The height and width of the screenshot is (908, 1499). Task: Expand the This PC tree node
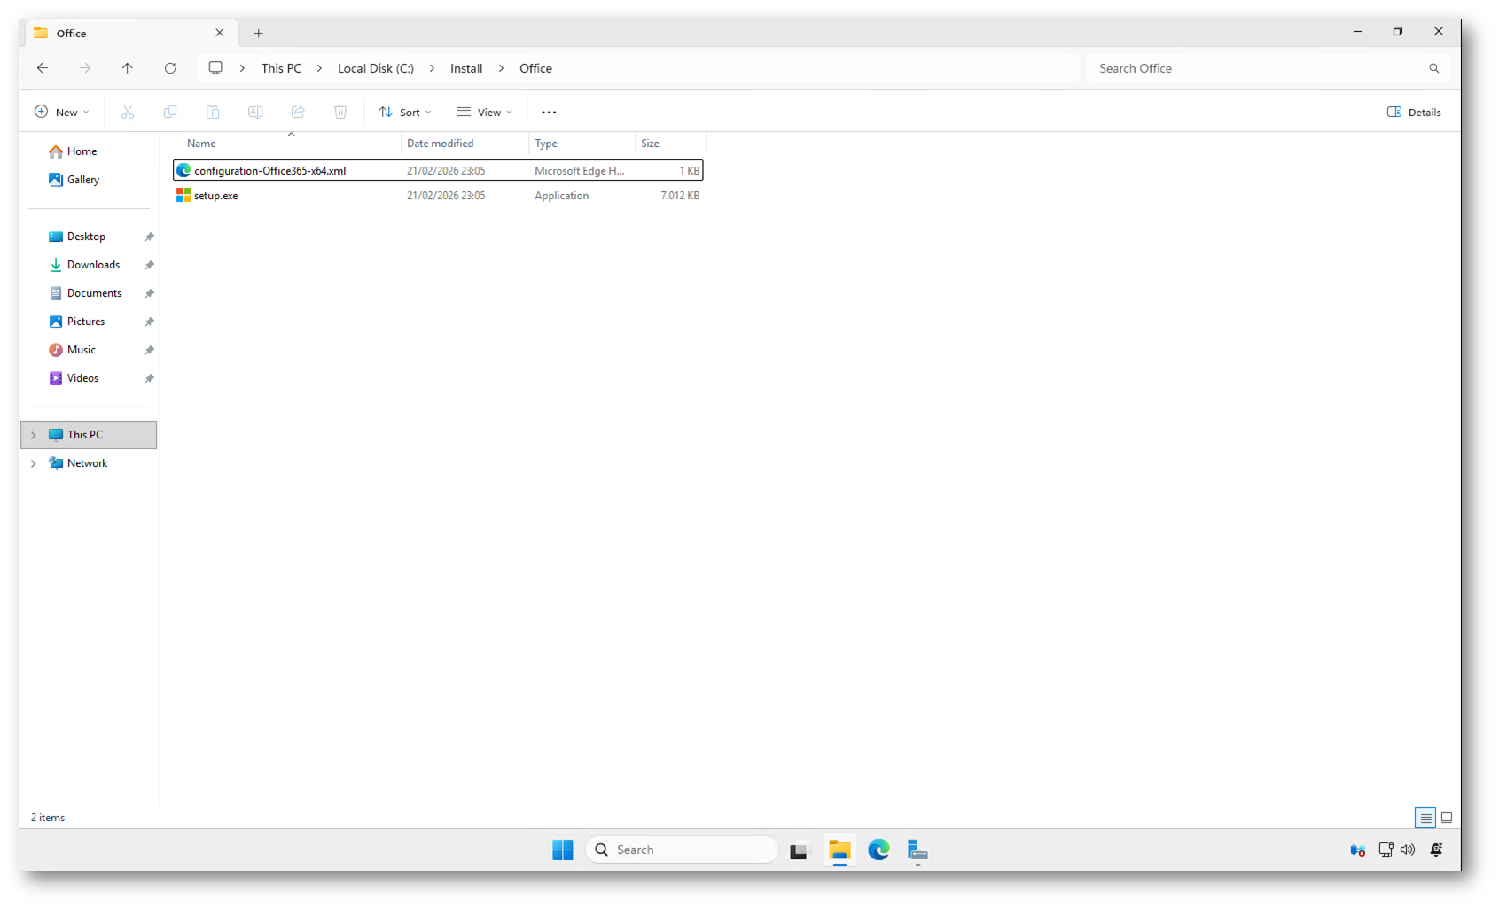click(34, 435)
